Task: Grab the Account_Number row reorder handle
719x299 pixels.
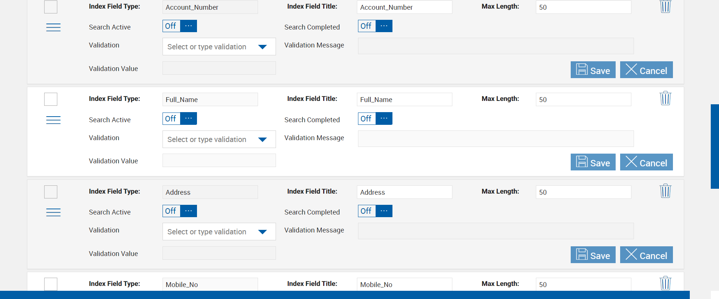Action: (53, 27)
